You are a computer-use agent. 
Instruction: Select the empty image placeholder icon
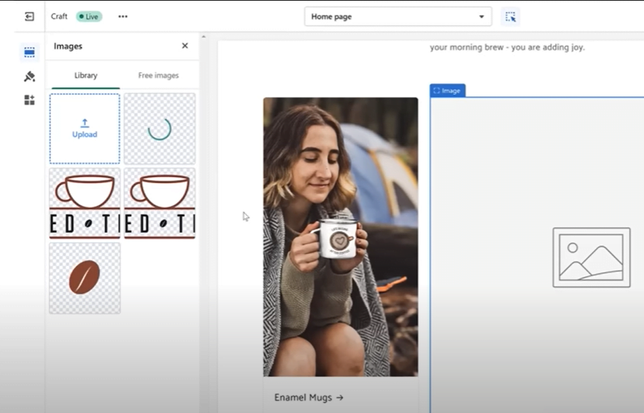(x=591, y=257)
